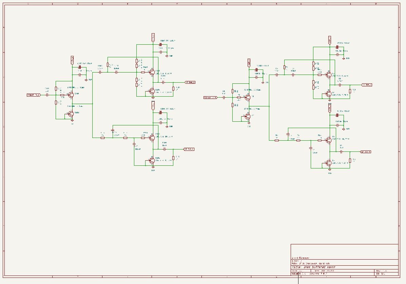Select the right circuit's low-pass output label
Screen dimensions: 406x284
pos(365,152)
